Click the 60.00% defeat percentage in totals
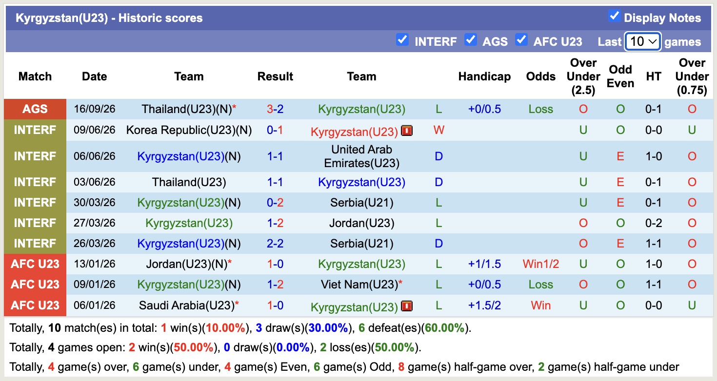This screenshot has height=381, width=717. (x=444, y=328)
